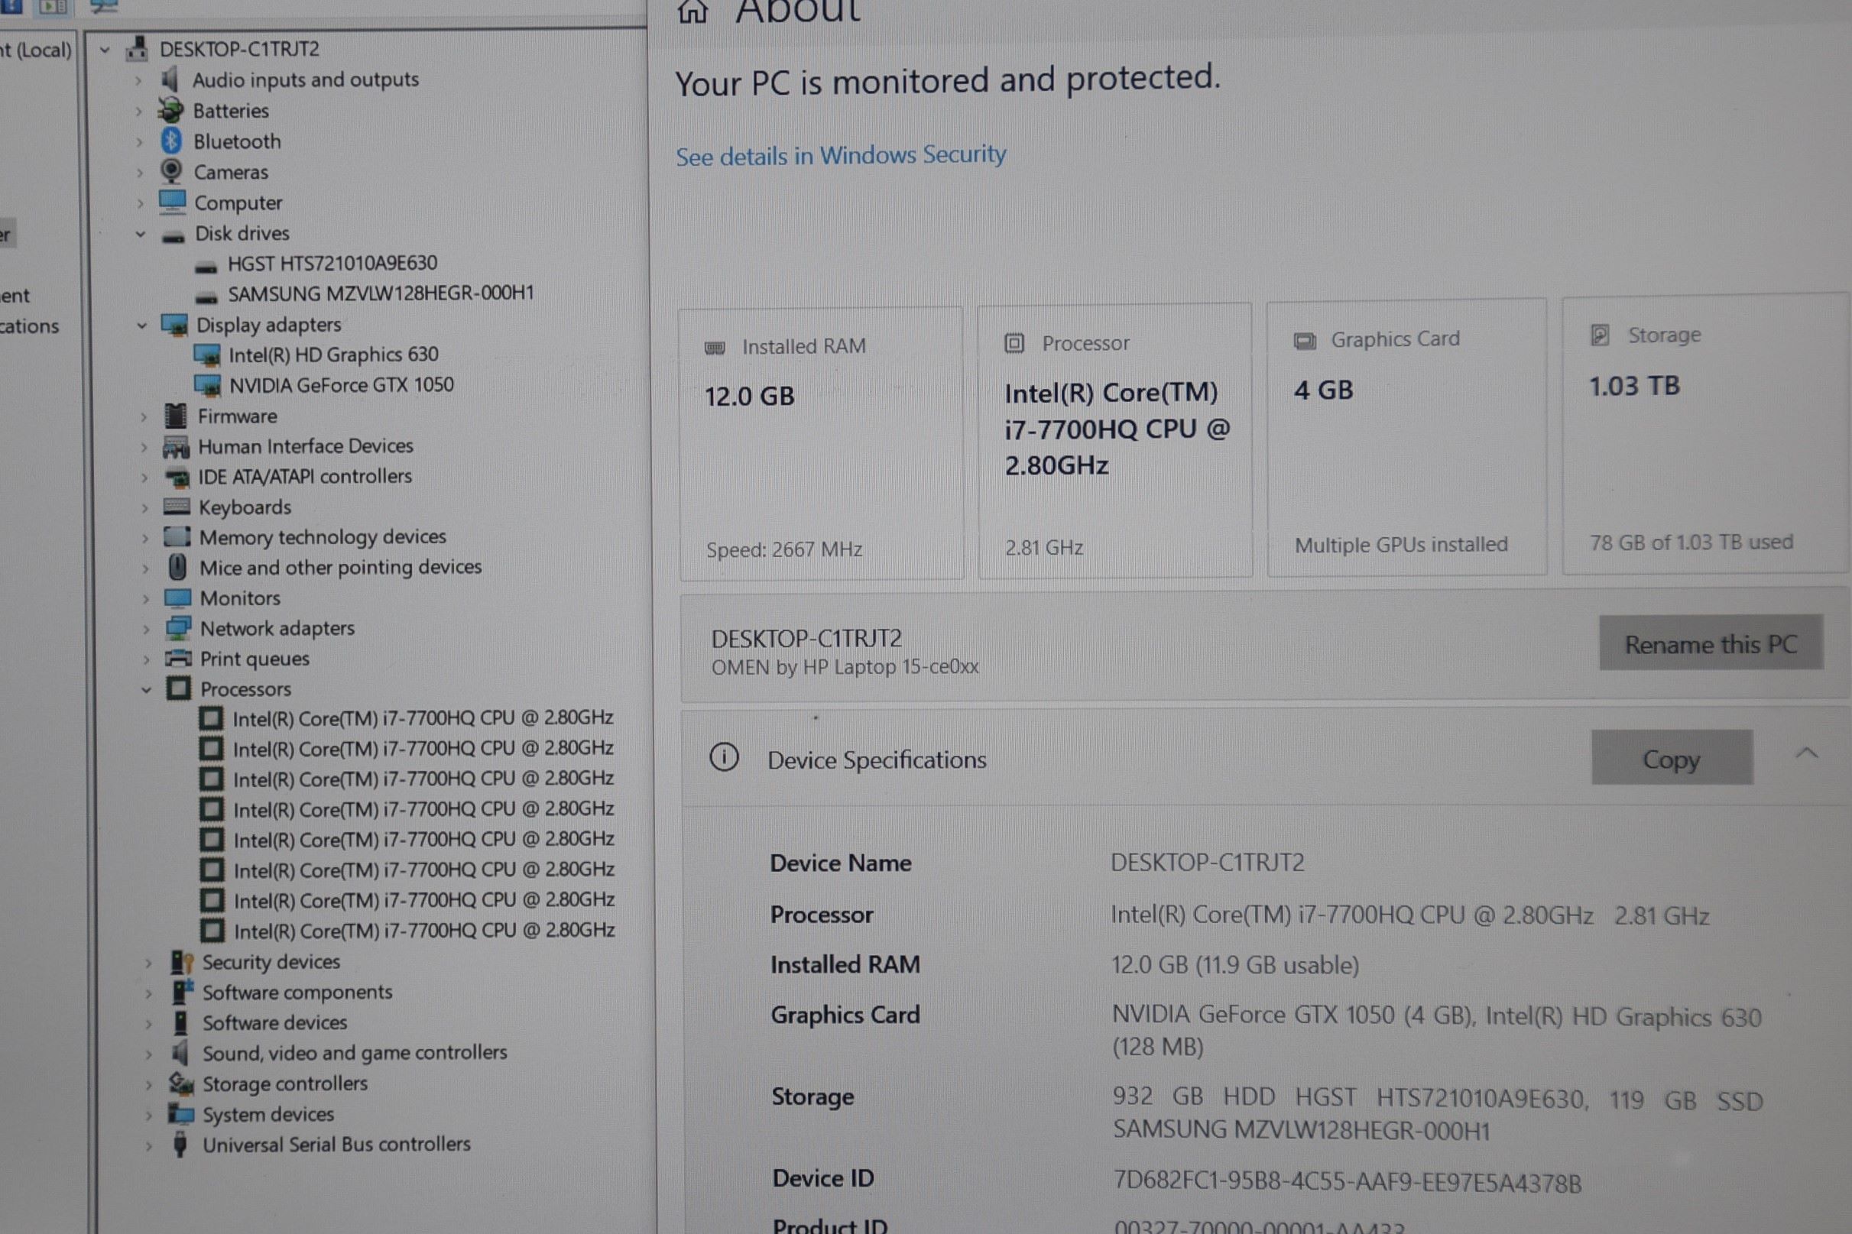Click the Display adapters category icon
The width and height of the screenshot is (1852, 1234).
click(x=174, y=324)
